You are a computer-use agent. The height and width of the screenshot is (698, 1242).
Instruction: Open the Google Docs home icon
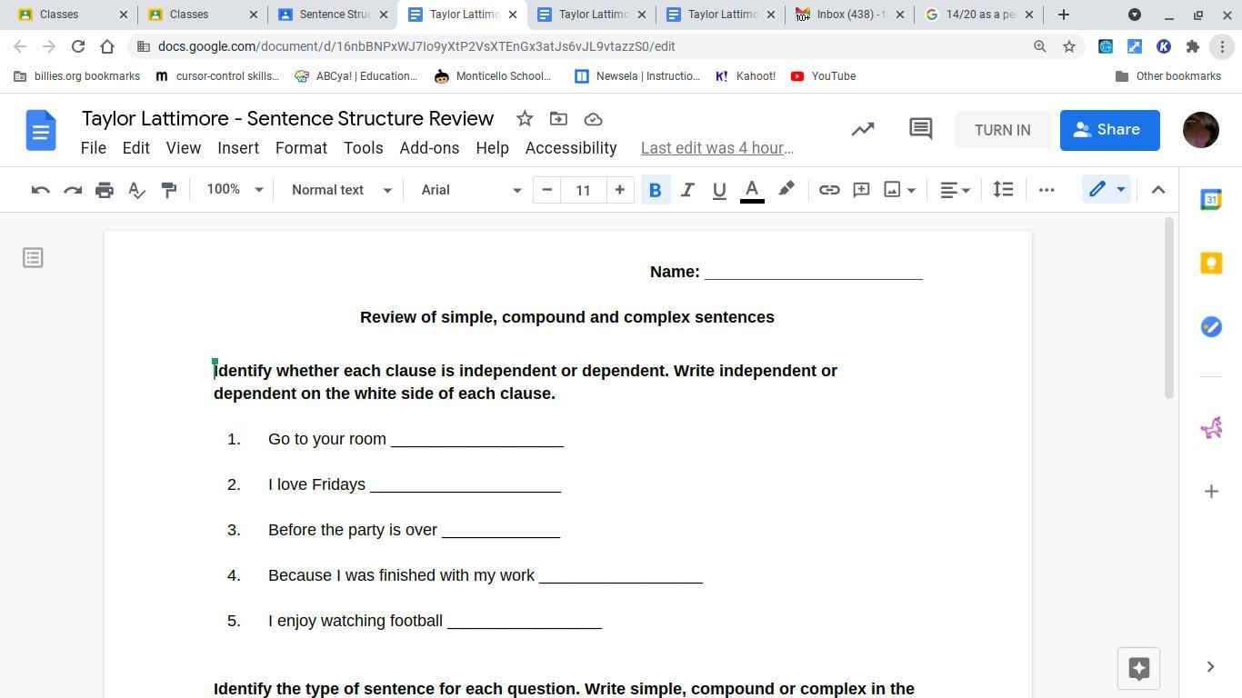click(x=41, y=131)
